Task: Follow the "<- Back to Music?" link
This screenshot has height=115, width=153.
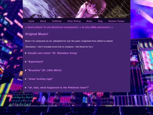Action: [34, 27]
